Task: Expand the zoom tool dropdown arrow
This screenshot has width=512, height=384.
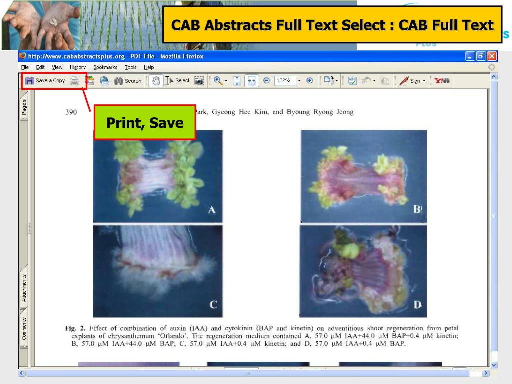Action: pos(226,80)
